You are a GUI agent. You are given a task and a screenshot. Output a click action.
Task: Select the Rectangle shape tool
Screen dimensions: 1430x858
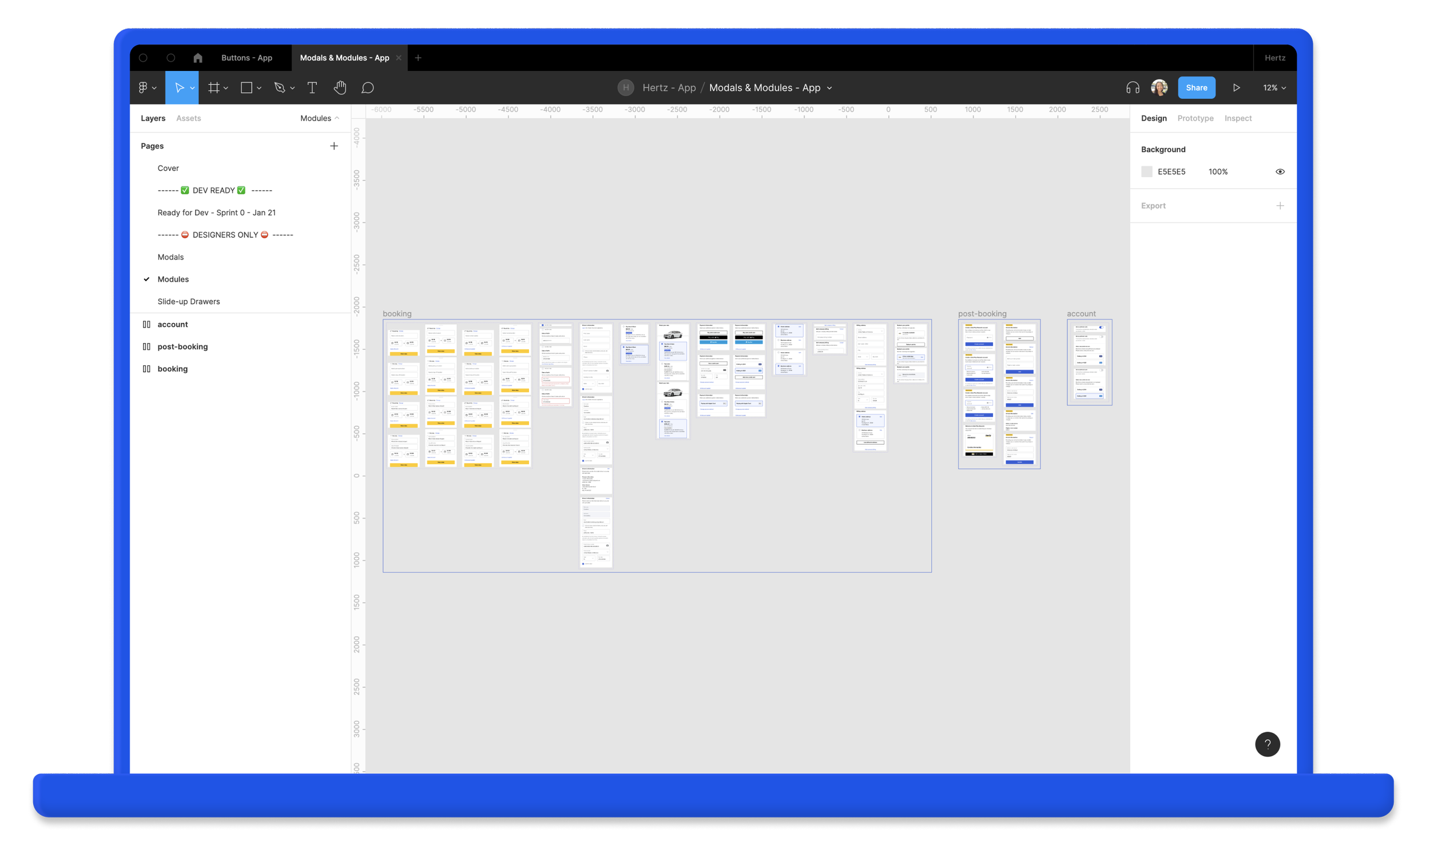pos(247,88)
